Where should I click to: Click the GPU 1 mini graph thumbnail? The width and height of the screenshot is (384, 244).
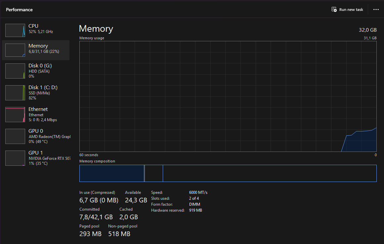tap(15, 158)
